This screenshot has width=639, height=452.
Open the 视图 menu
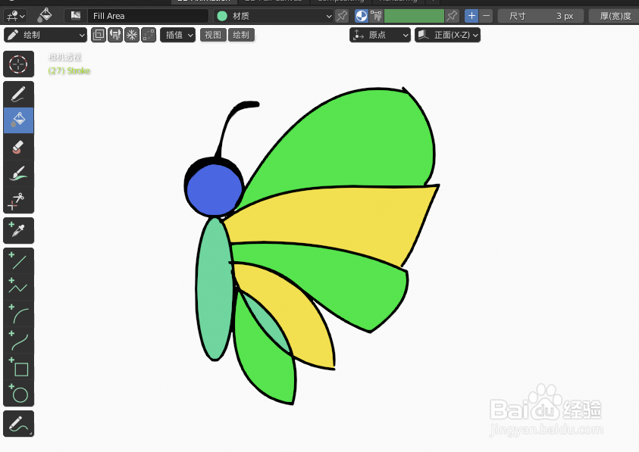coord(213,35)
